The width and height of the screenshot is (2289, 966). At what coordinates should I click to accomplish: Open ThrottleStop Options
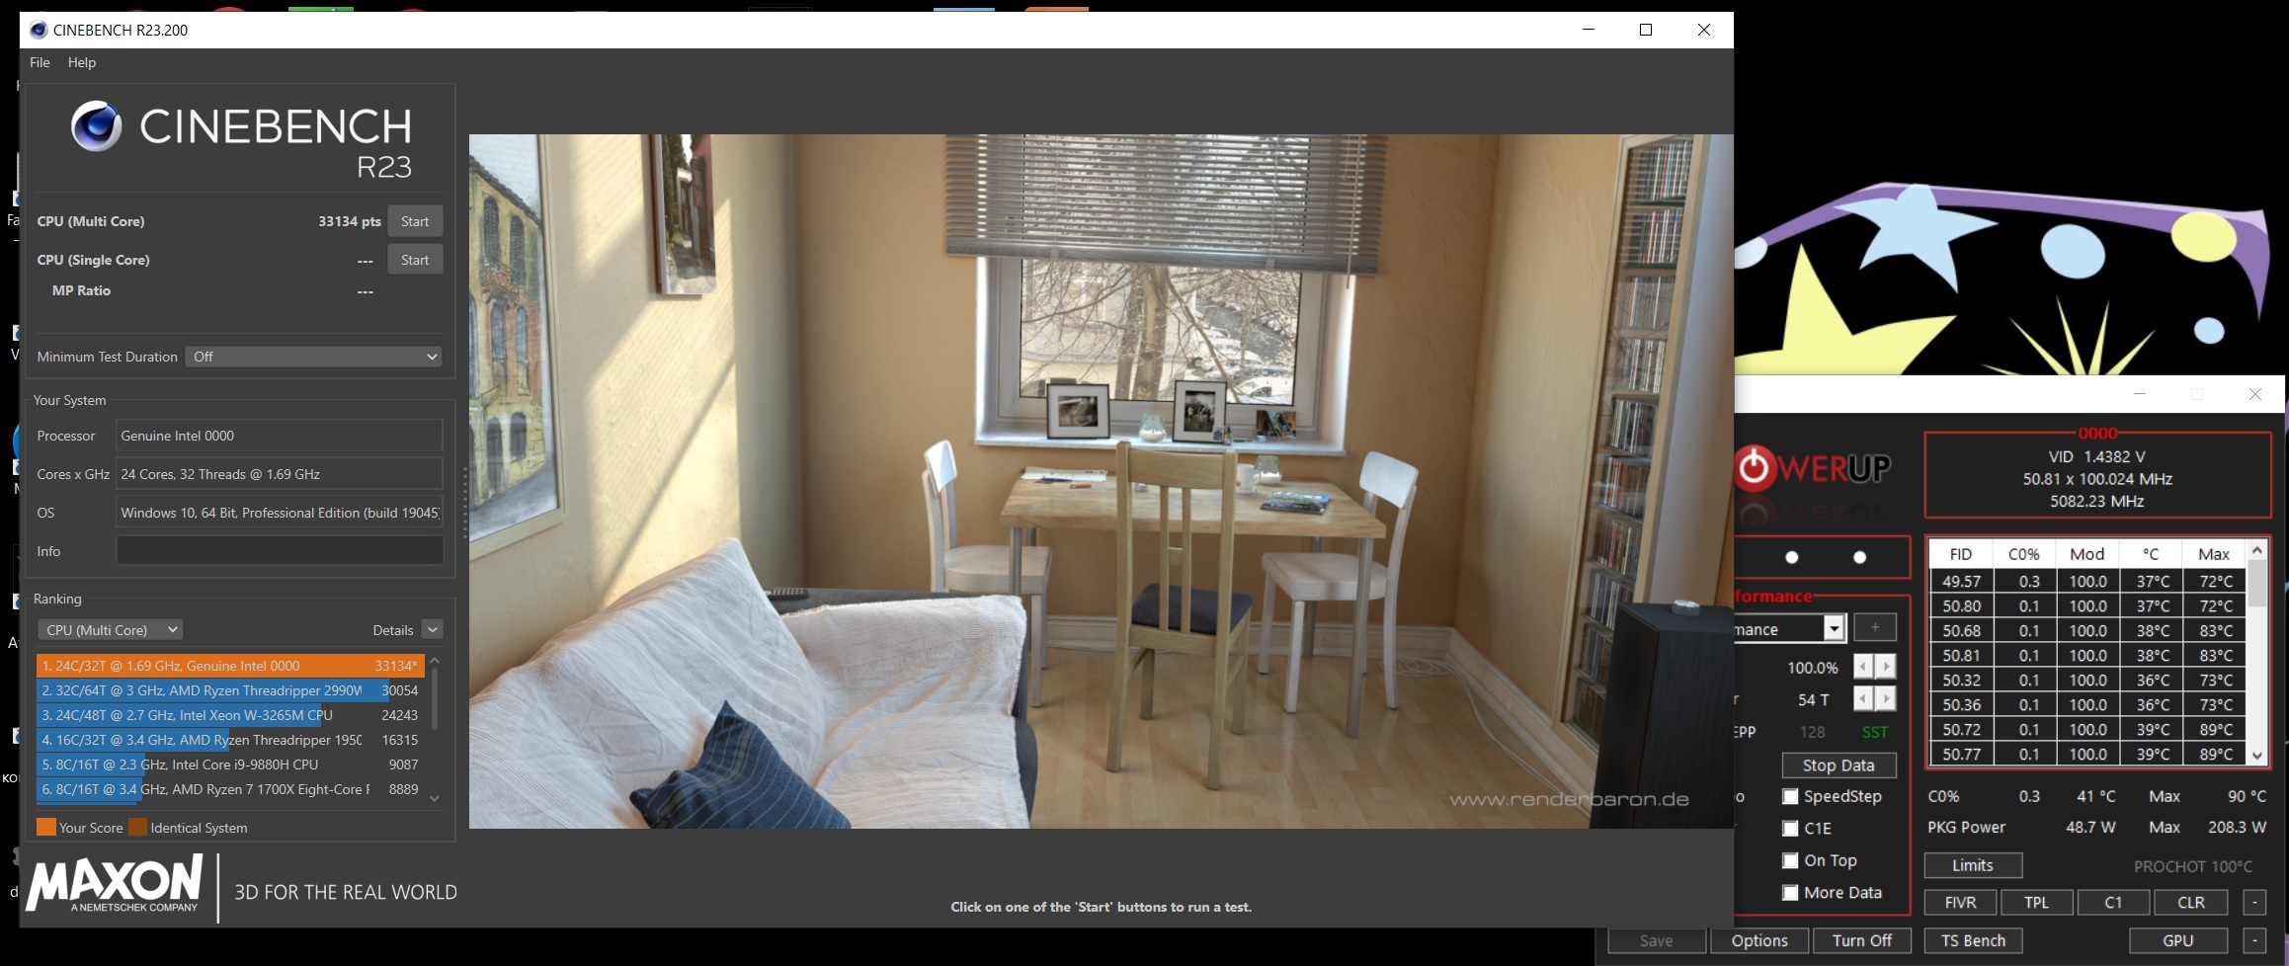(x=1759, y=940)
